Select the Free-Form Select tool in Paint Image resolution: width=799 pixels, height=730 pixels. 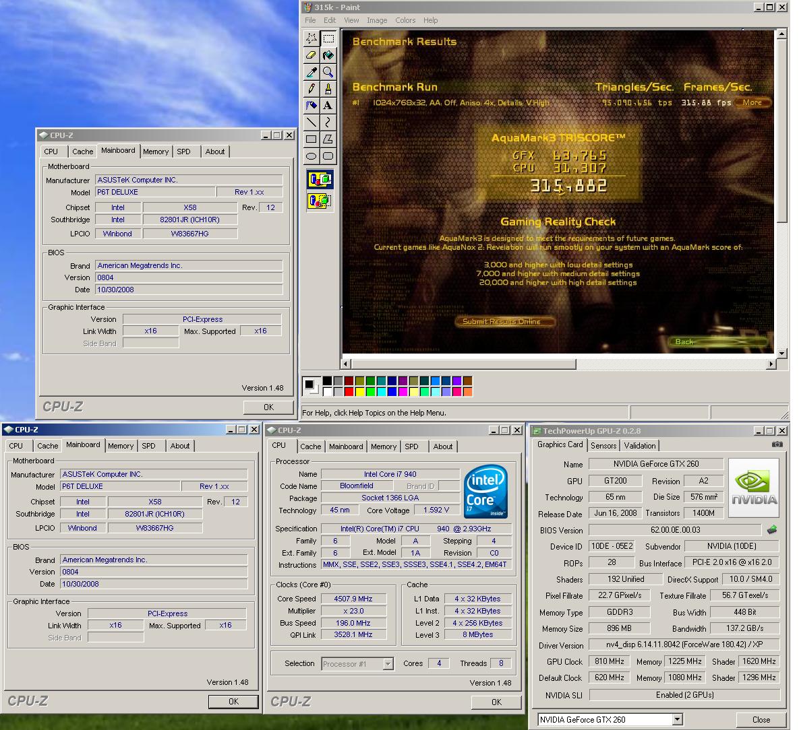[x=312, y=38]
